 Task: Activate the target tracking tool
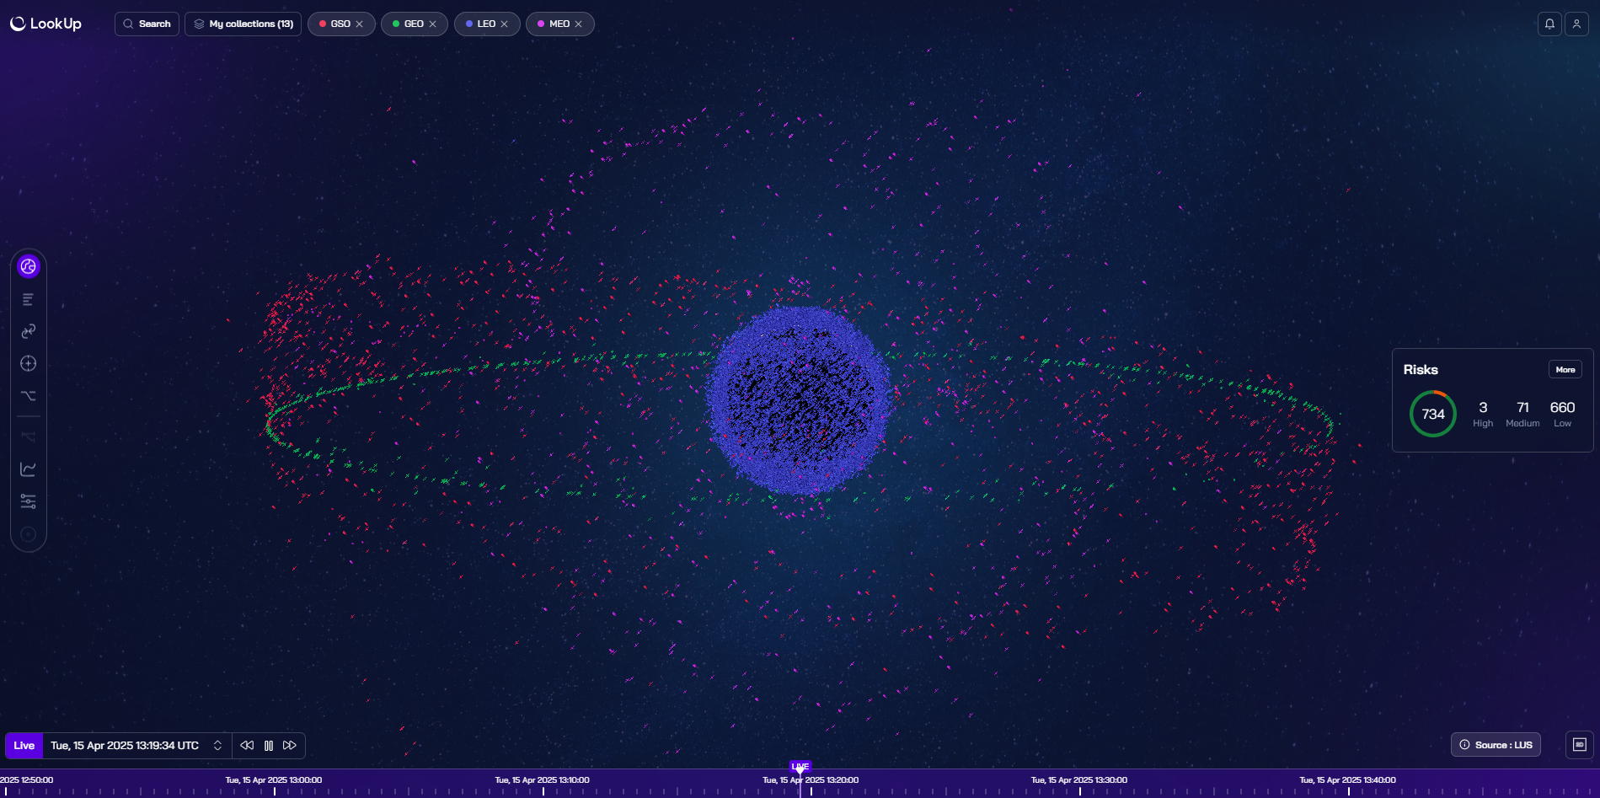click(28, 363)
